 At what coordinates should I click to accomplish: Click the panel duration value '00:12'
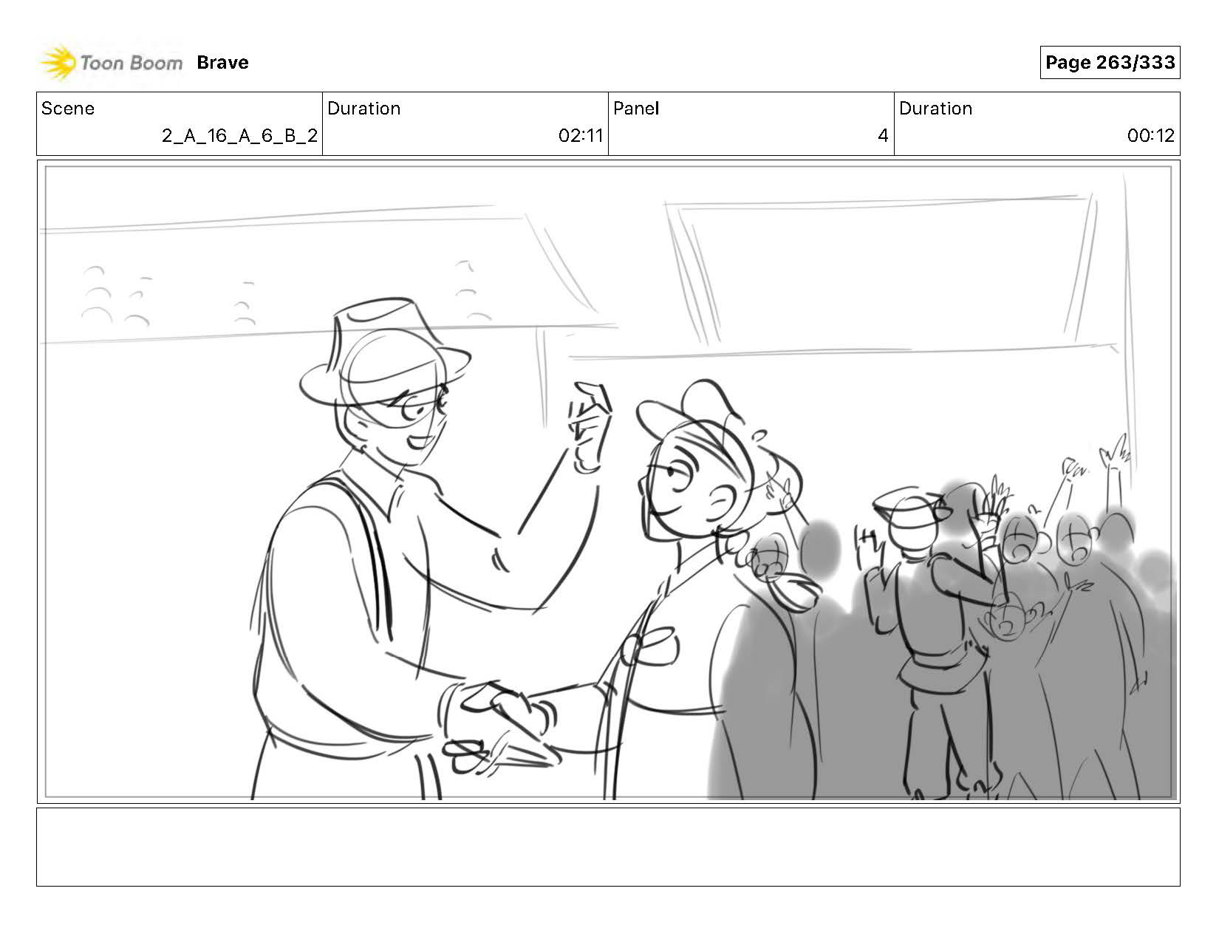(x=1151, y=136)
